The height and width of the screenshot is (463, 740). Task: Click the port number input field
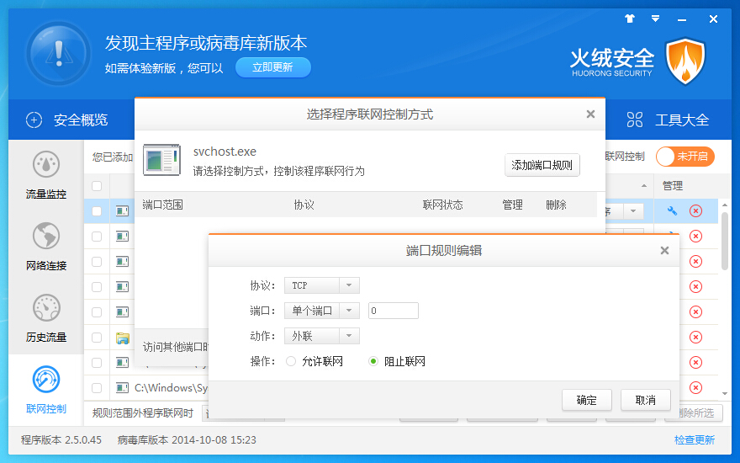click(x=393, y=311)
